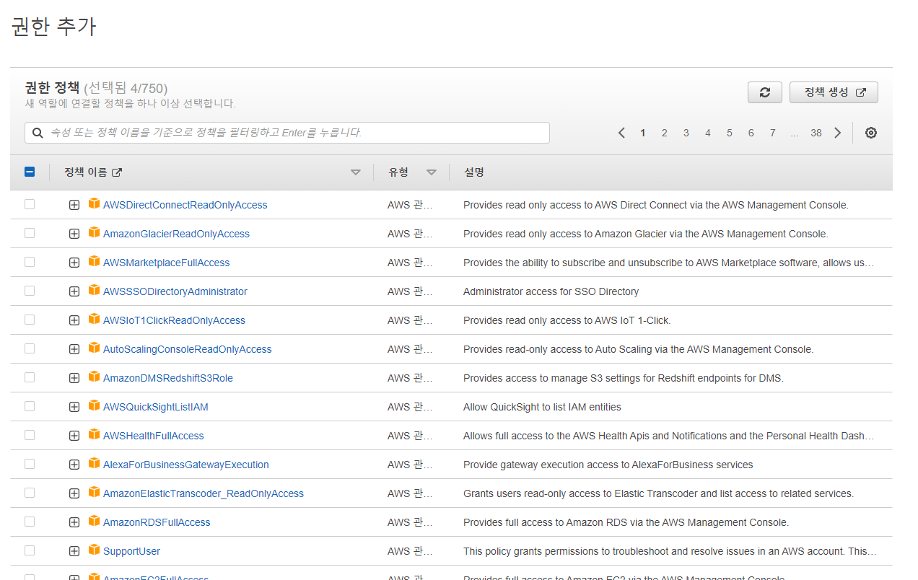Click the search magnifier icon
918x580 pixels.
point(38,133)
